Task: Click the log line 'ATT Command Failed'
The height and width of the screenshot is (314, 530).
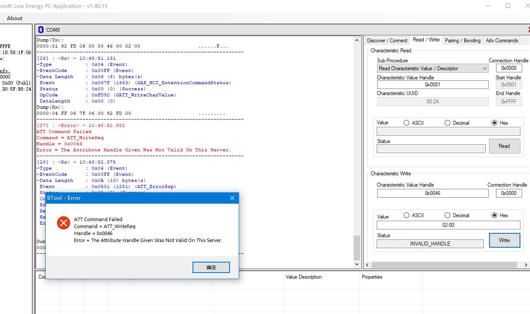Action: (x=64, y=132)
